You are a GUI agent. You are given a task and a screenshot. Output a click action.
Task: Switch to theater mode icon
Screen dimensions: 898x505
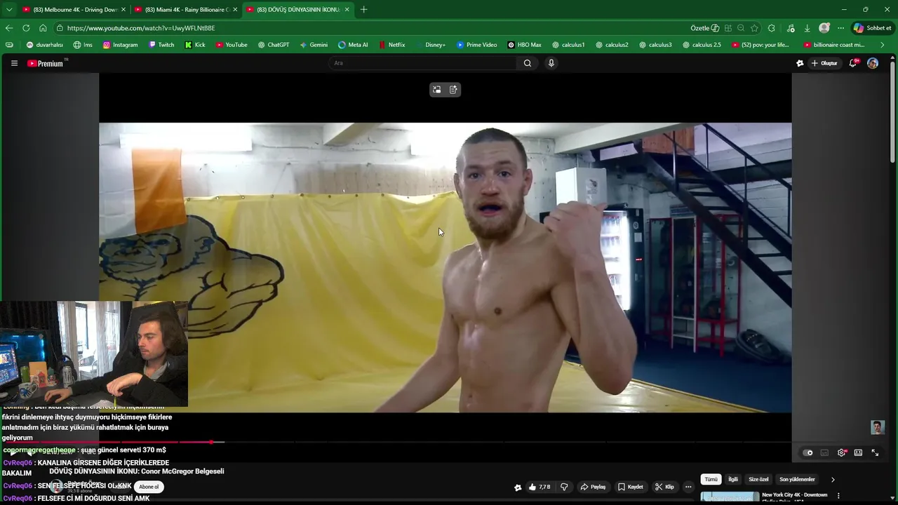pos(858,452)
